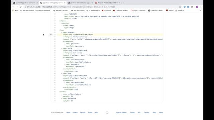Click the browser forward arrow

17,7
